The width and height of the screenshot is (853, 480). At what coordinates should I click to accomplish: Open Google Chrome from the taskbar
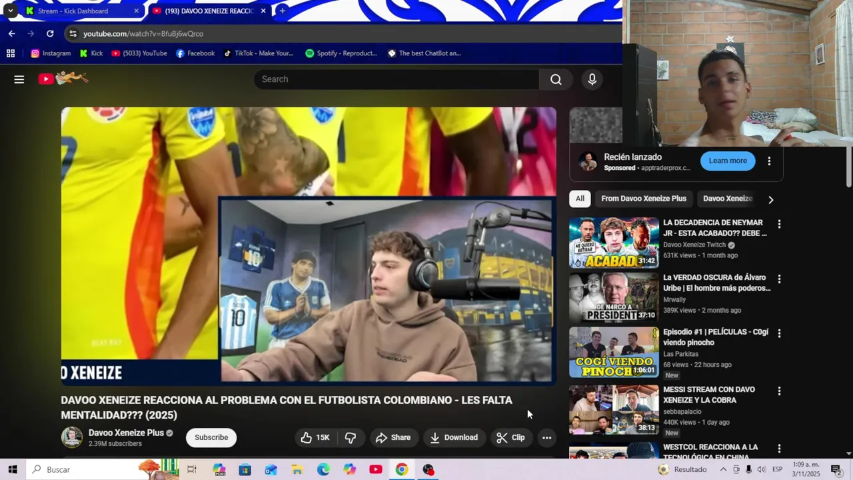pos(402,469)
